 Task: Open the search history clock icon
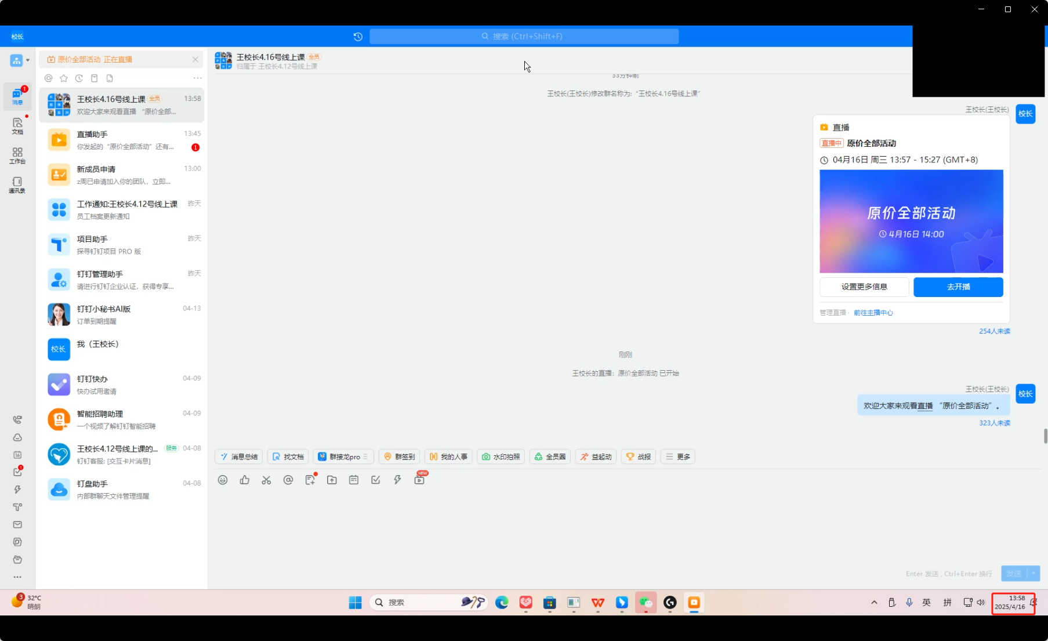[x=358, y=37]
